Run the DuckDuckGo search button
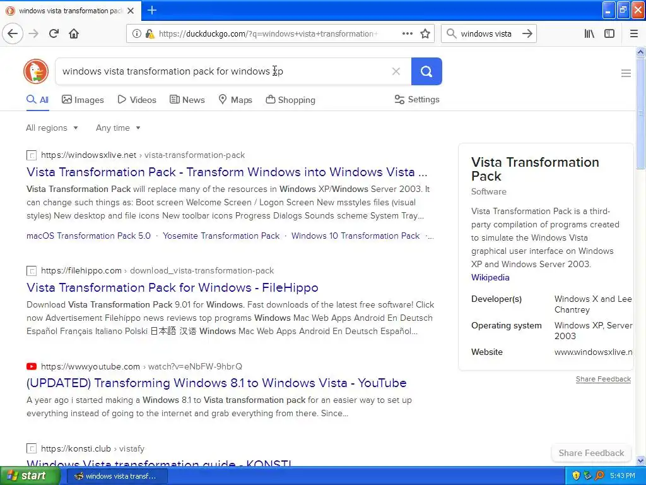 coord(426,71)
